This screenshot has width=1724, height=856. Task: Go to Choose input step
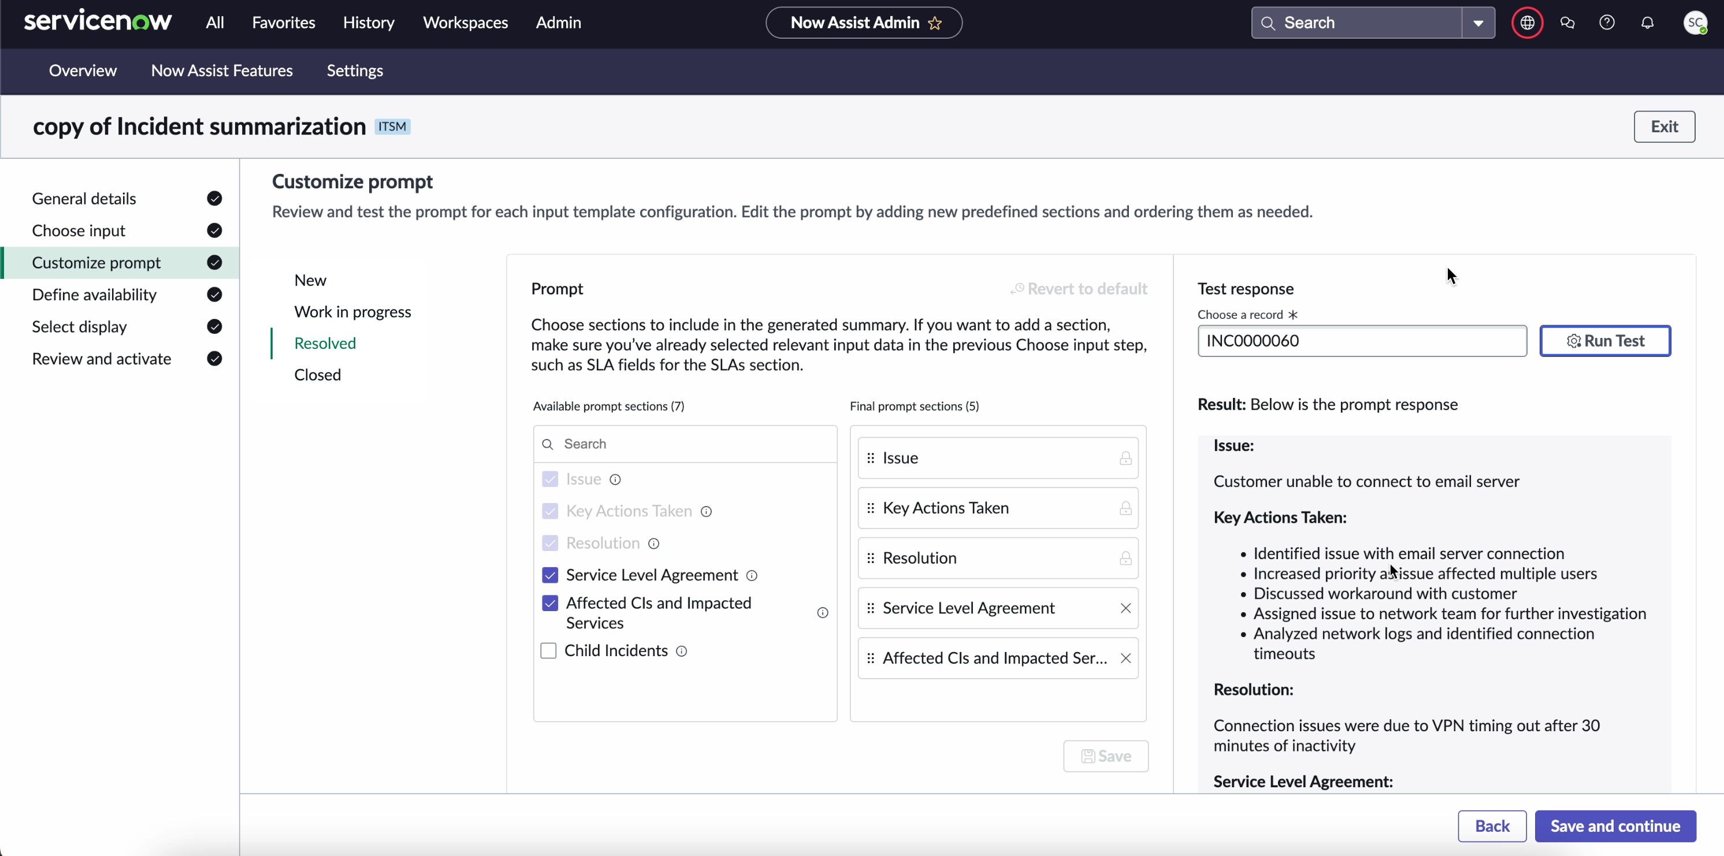coord(121,231)
